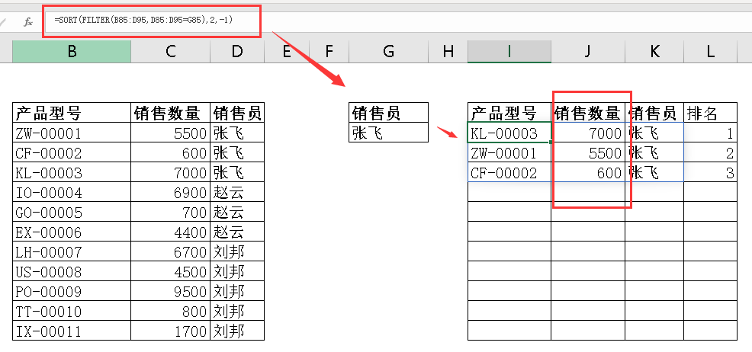Click the fx insert function icon

click(28, 21)
